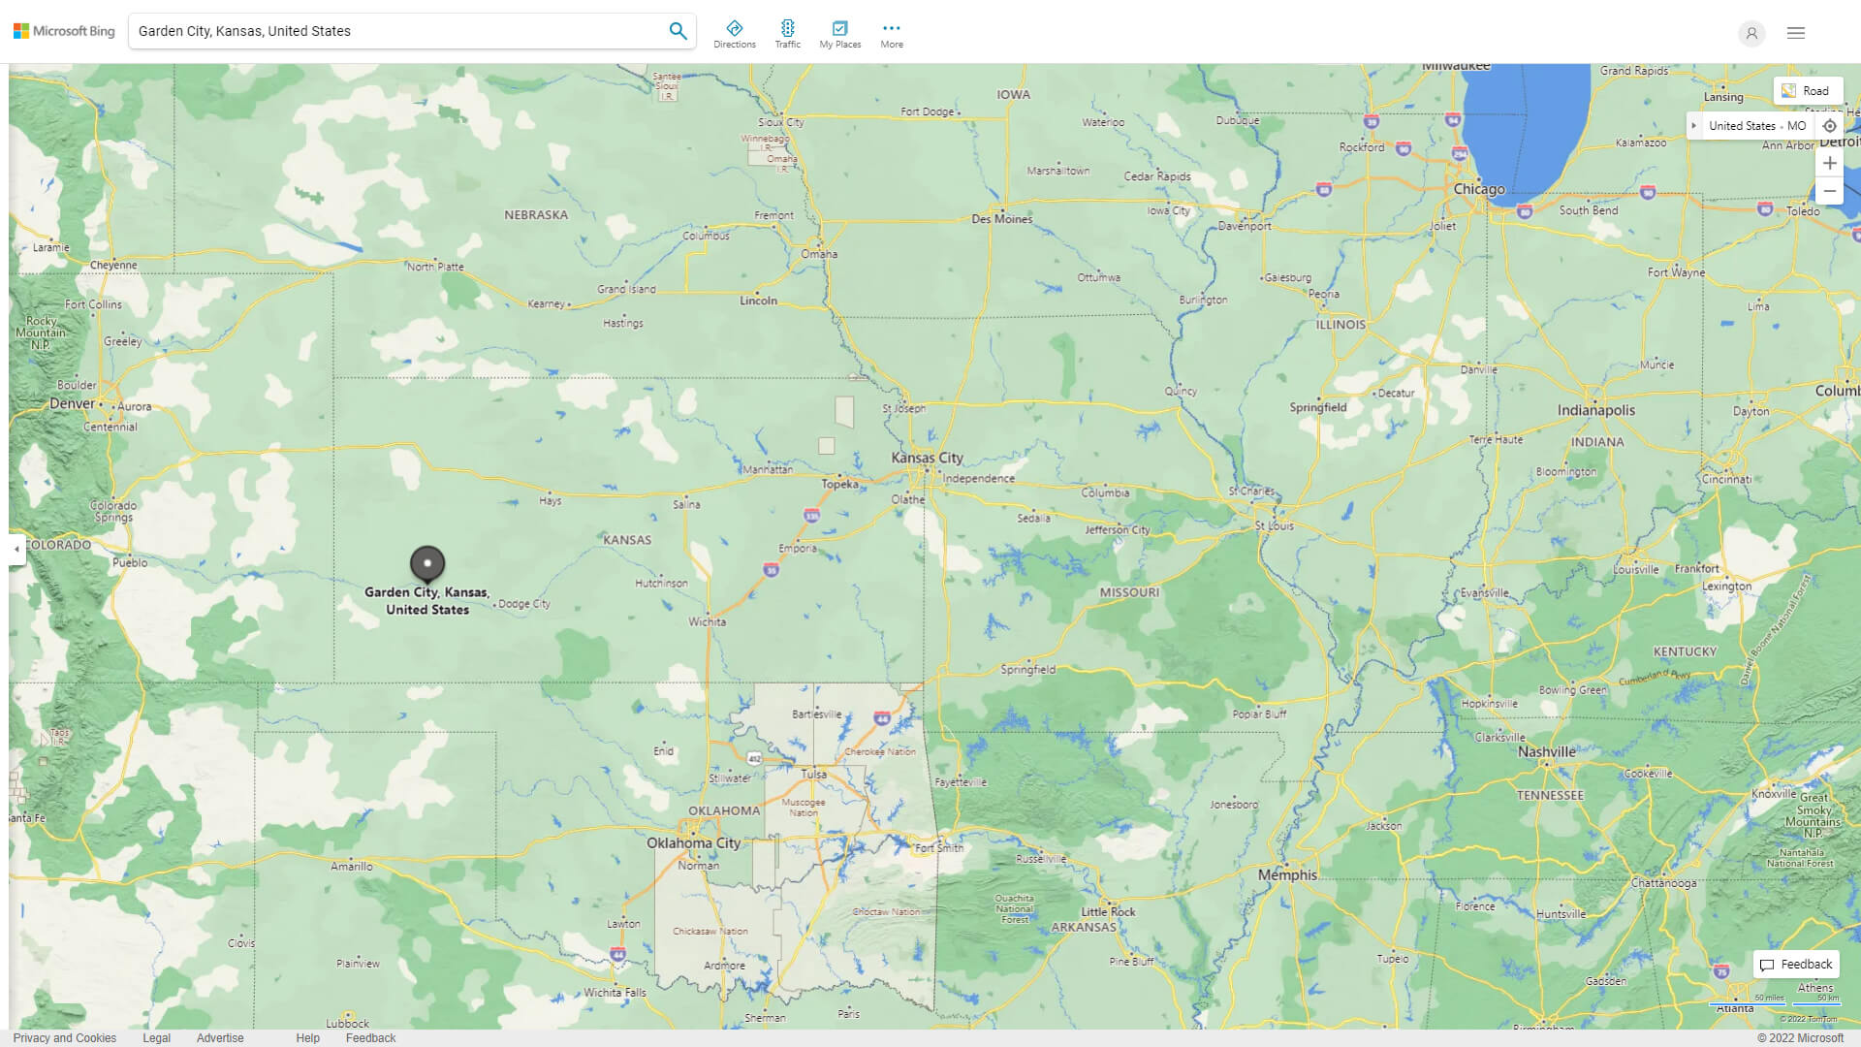
Task: Open the profile account icon
Action: coord(1751,33)
